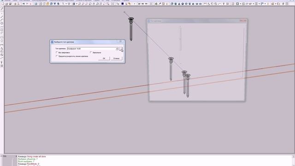This screenshot has width=295, height=166.
Task: Click the Open file folder icon
Action: point(7,4)
